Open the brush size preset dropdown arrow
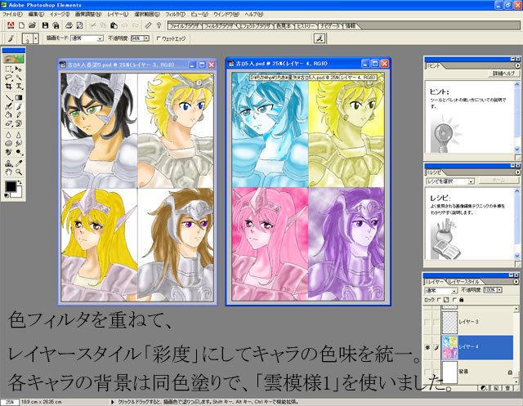 (x=36, y=38)
